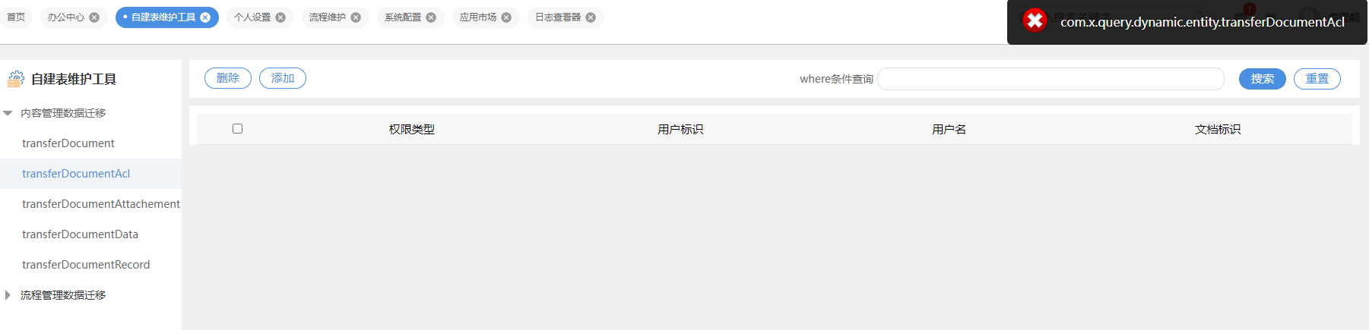Close the 个人设置 tab via its x icon

(x=280, y=17)
